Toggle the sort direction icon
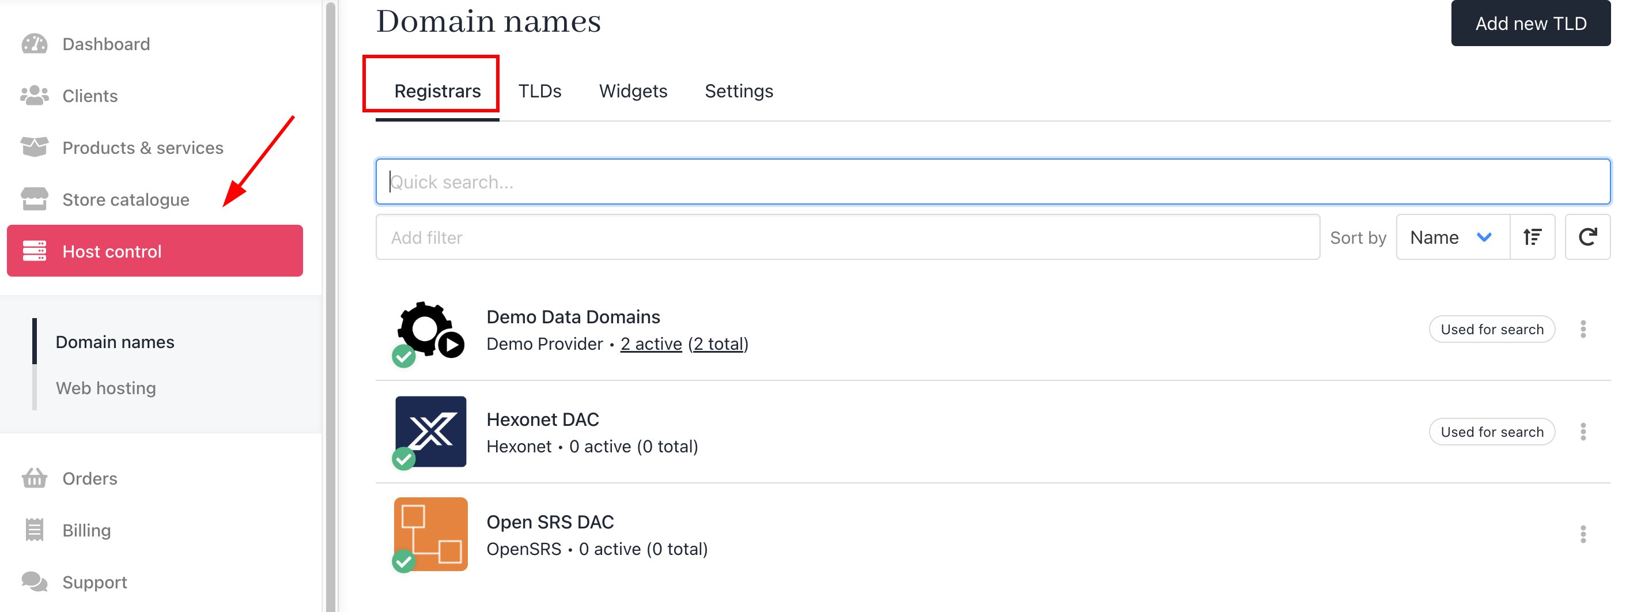The image size is (1641, 612). pyautogui.click(x=1532, y=237)
